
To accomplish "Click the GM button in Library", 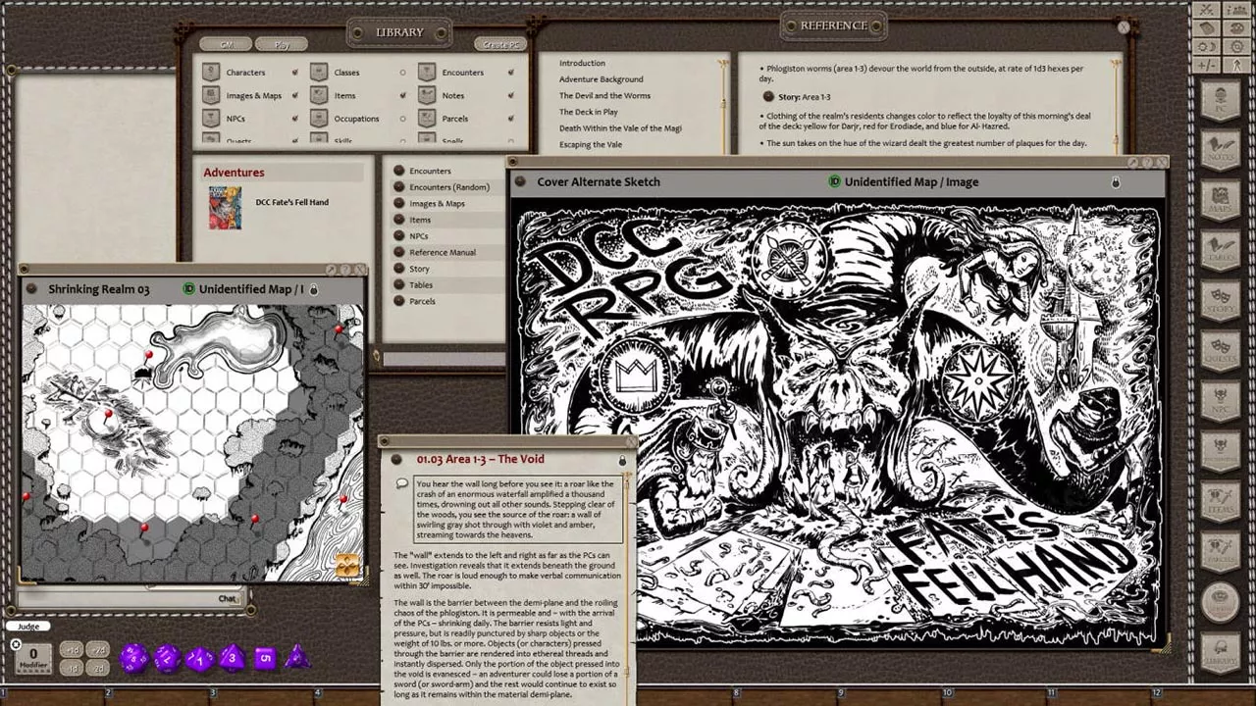I will 226,44.
